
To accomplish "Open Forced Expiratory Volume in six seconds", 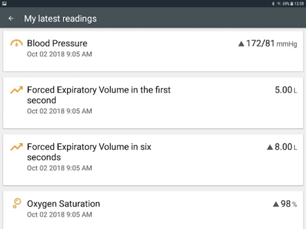I will pos(153,160).
